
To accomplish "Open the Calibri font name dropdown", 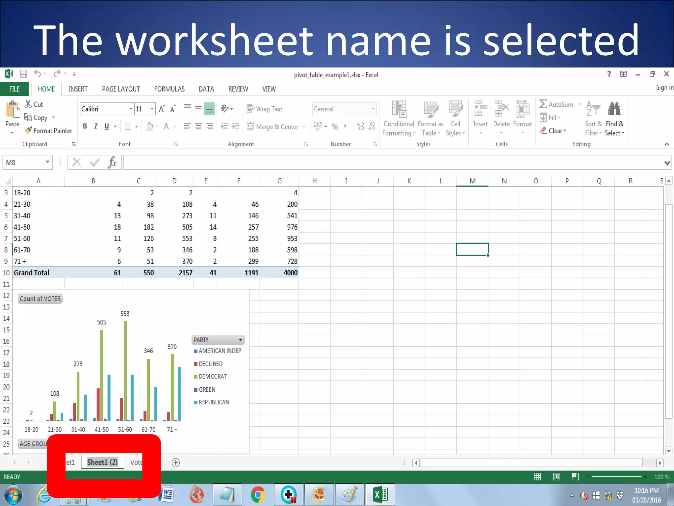I will click(x=131, y=109).
